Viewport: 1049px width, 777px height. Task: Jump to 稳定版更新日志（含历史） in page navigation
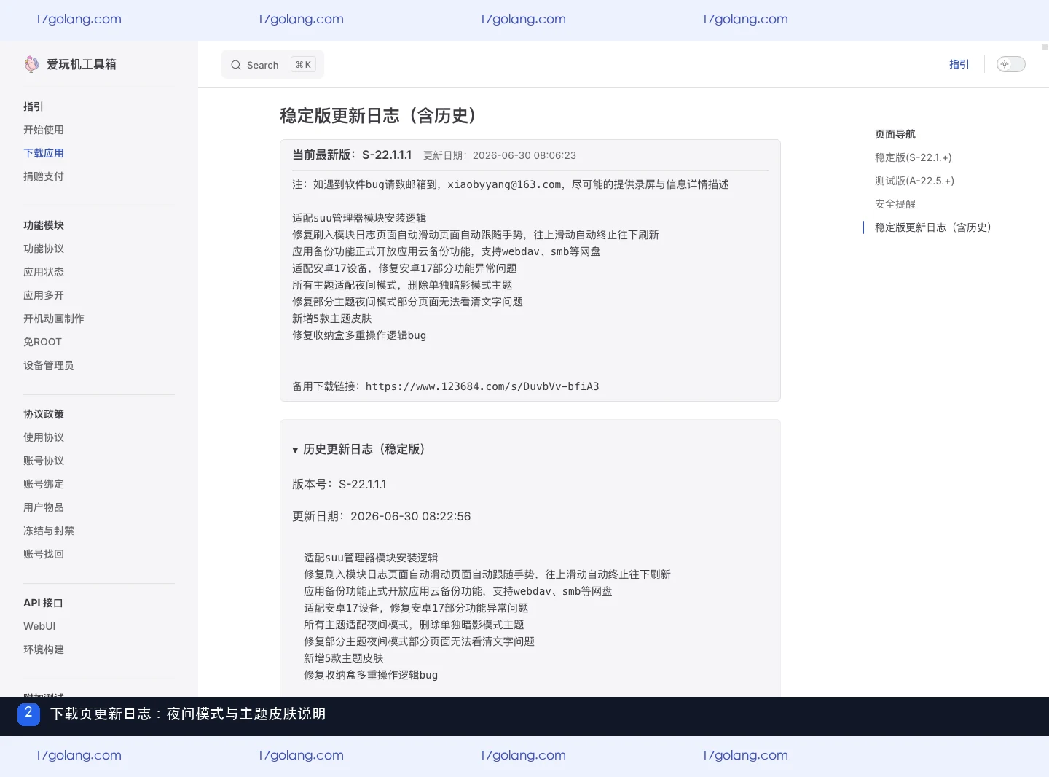(933, 227)
